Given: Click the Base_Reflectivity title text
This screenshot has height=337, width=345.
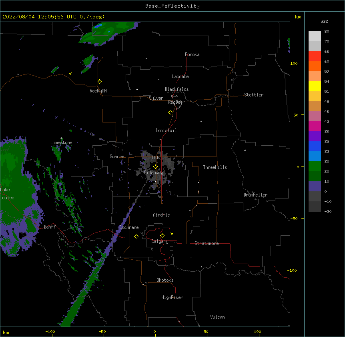Looking at the screenshot, I should 172,6.
